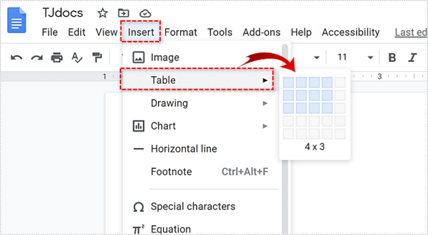The width and height of the screenshot is (428, 235).
Task: Open the Google Docs home icon
Action: pos(17,20)
